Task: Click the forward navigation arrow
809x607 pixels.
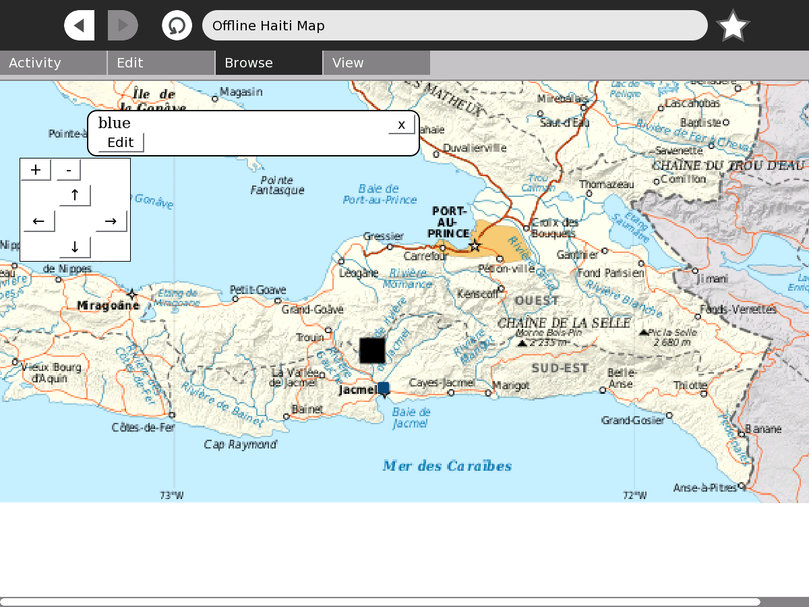Action: point(123,26)
